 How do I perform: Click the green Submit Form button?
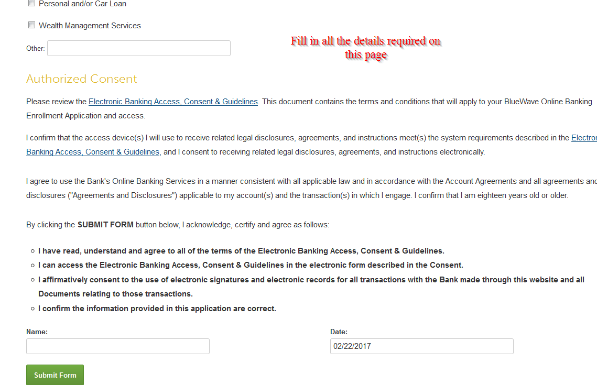click(x=55, y=375)
